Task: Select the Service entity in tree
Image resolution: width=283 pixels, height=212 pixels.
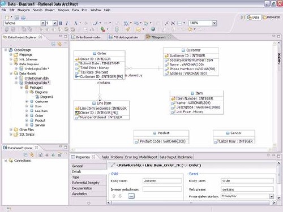Action: [x=40, y=125]
